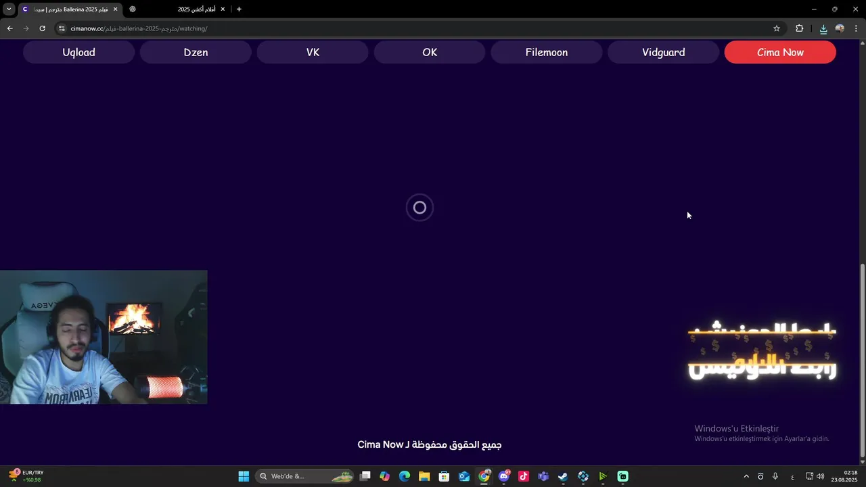This screenshot has height=487, width=866.
Task: Open Task View from taskbar
Action: (x=365, y=476)
